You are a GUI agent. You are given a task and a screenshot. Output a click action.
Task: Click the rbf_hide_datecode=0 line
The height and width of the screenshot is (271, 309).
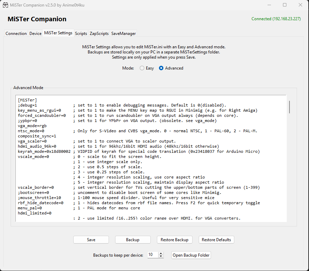click(x=41, y=203)
